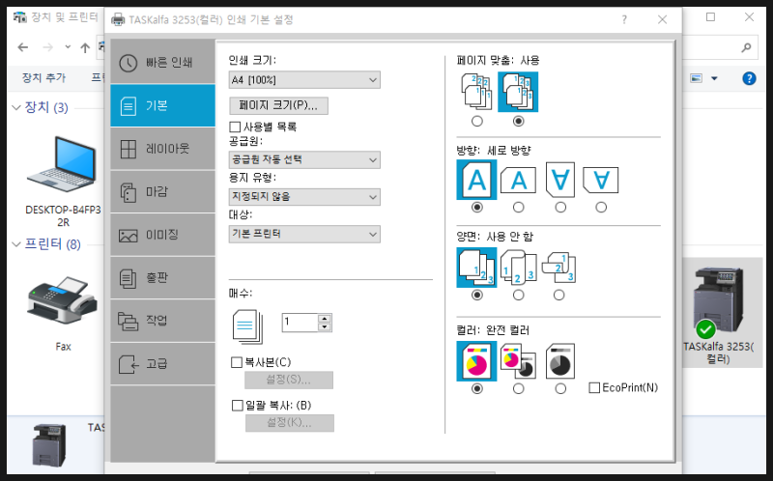
Task: Click the back arrow in Devices window
Action: point(22,47)
